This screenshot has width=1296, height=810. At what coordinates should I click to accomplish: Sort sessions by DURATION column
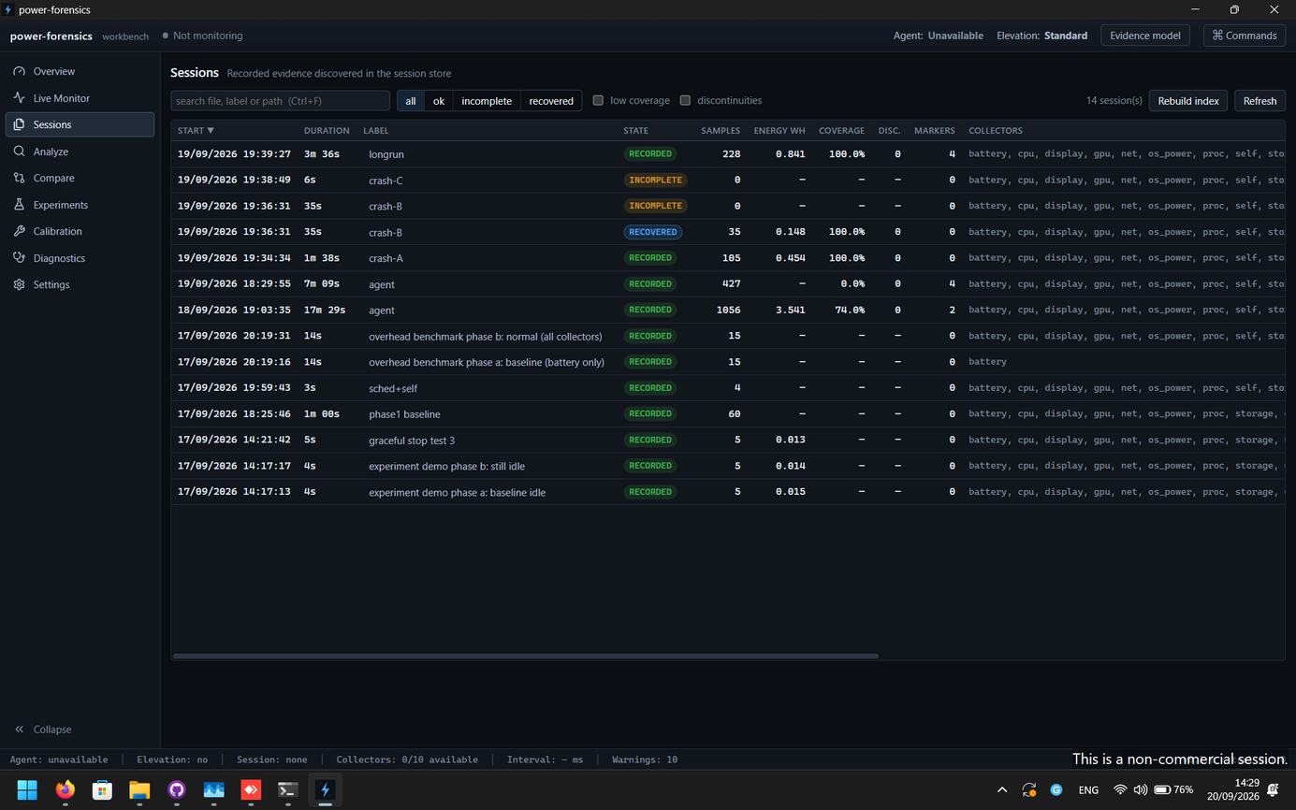pyautogui.click(x=327, y=131)
